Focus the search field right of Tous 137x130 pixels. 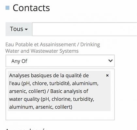click(84, 29)
